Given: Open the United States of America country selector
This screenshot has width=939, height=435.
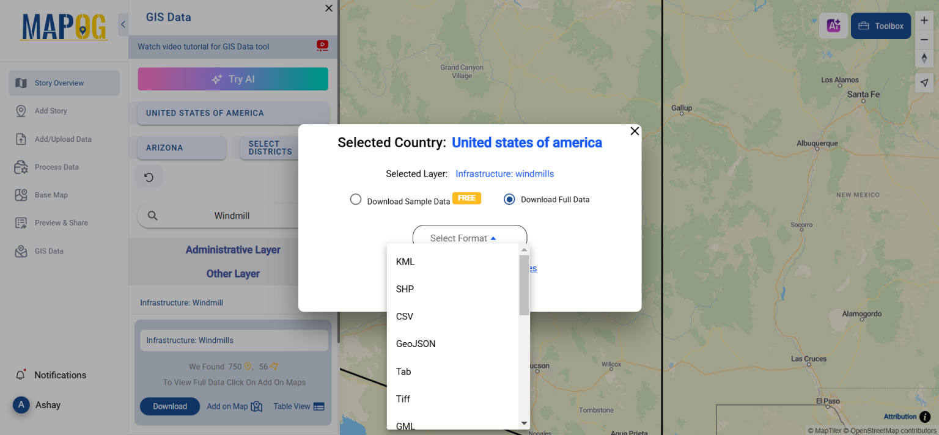Looking at the screenshot, I should click(x=234, y=113).
